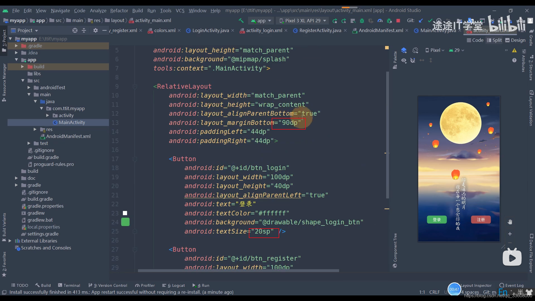Click the locate target icon in Project panel
Screen dimensions: 535x301
pyautogui.click(x=75, y=30)
